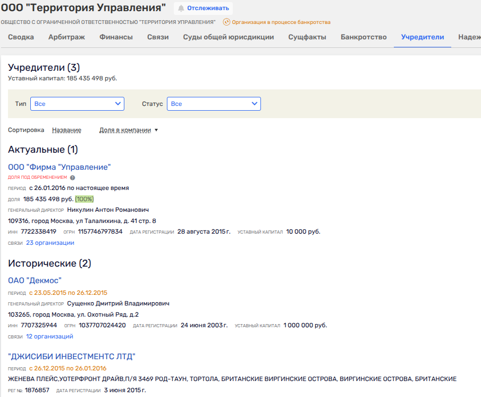
Task: Go to the Финансы tab
Action: [116, 37]
